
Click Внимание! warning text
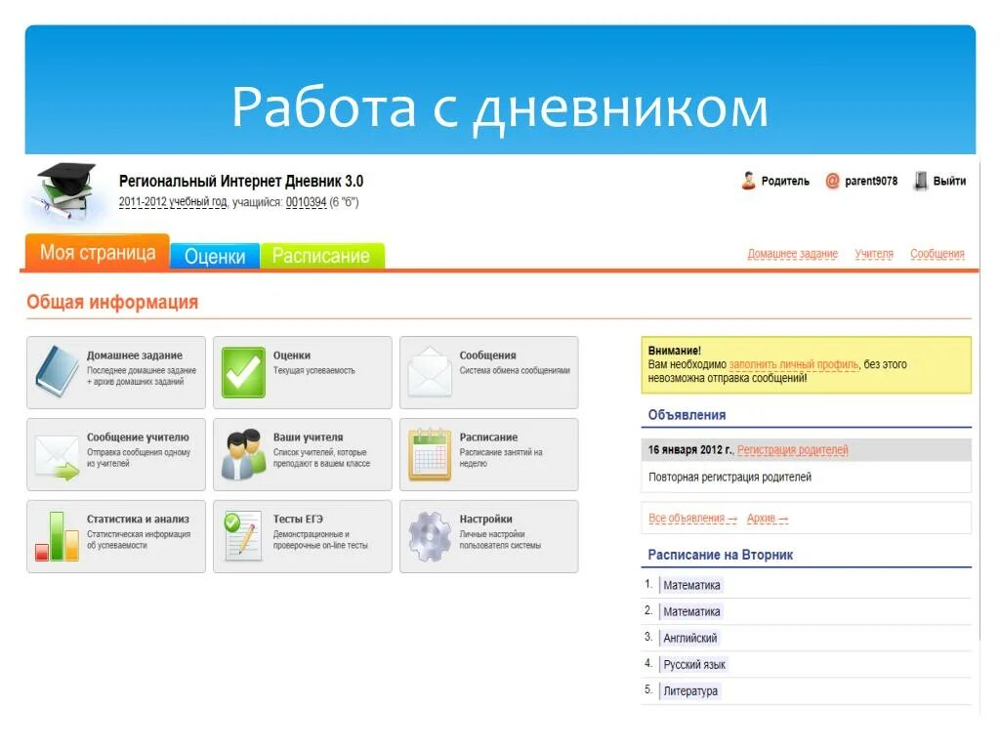(674, 351)
